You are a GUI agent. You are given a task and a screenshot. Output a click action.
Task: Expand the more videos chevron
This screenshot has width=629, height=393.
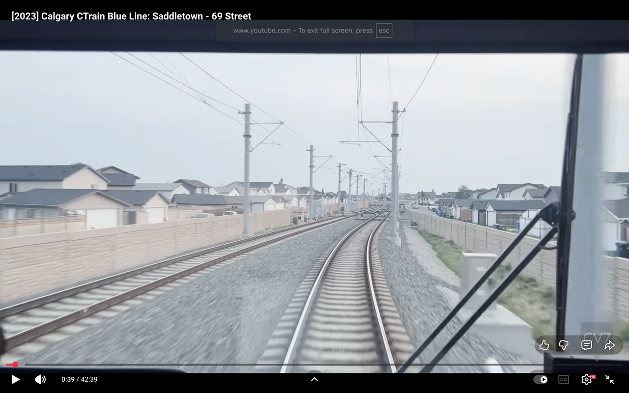point(314,379)
